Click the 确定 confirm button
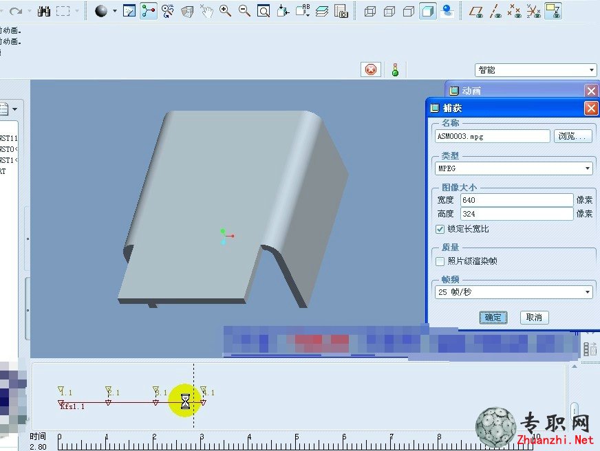This screenshot has width=600, height=451. [x=493, y=317]
